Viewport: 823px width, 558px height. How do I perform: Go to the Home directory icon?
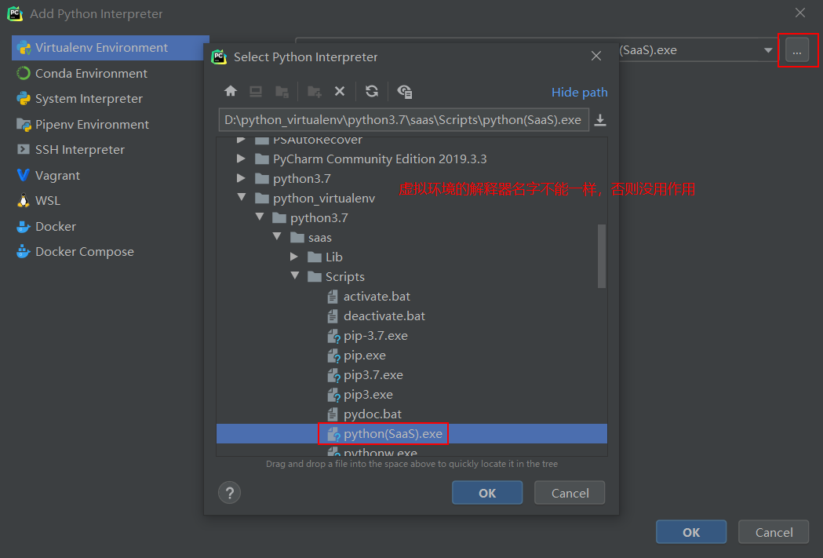coord(231,91)
